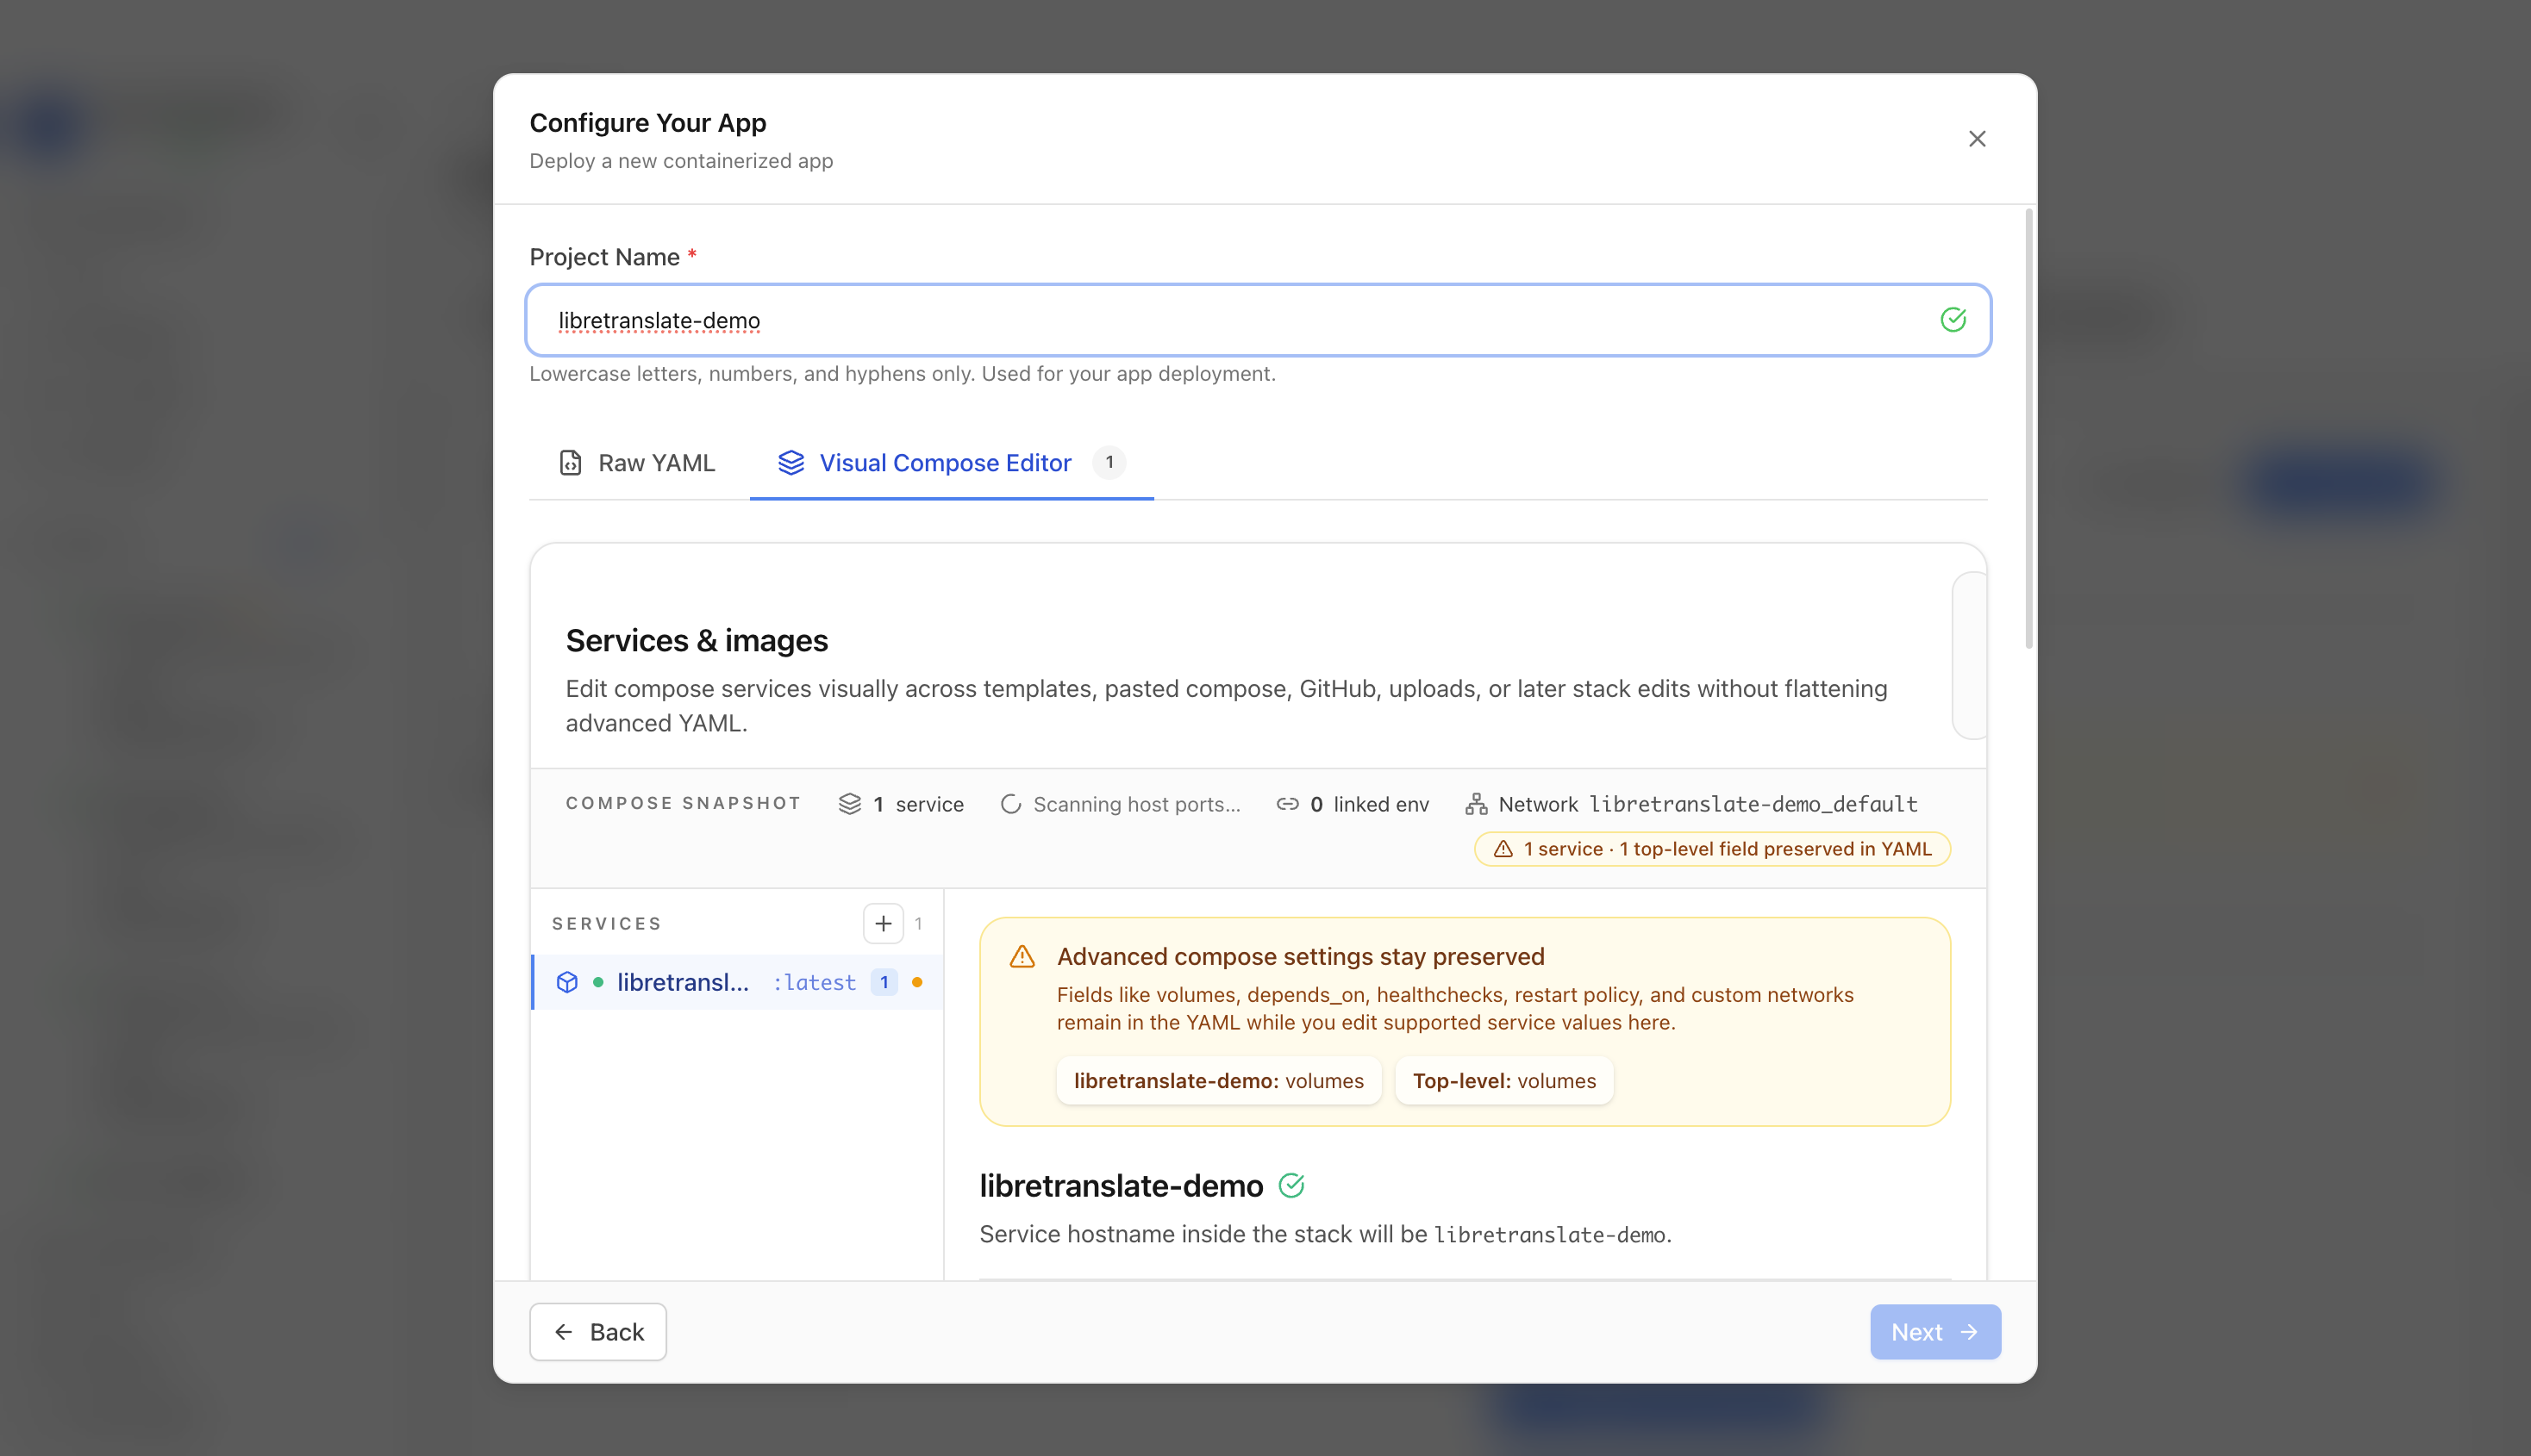Switch to the Raw YAML tab
The width and height of the screenshot is (2531, 1456).
(636, 463)
